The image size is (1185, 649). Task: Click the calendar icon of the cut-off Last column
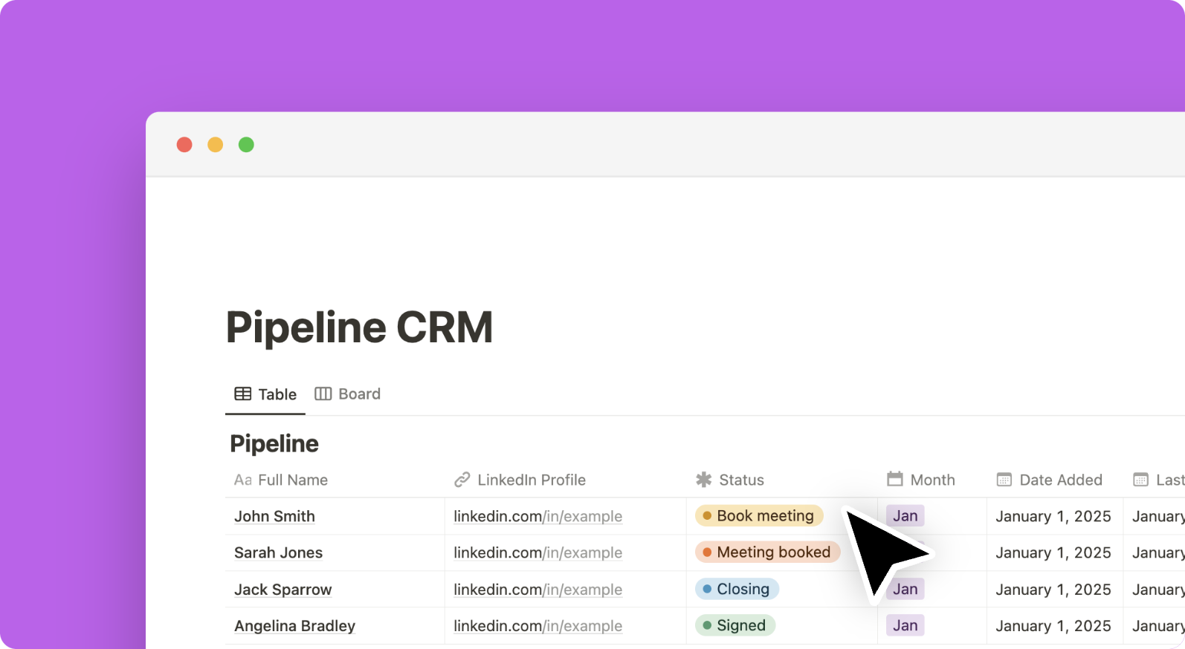click(1140, 480)
